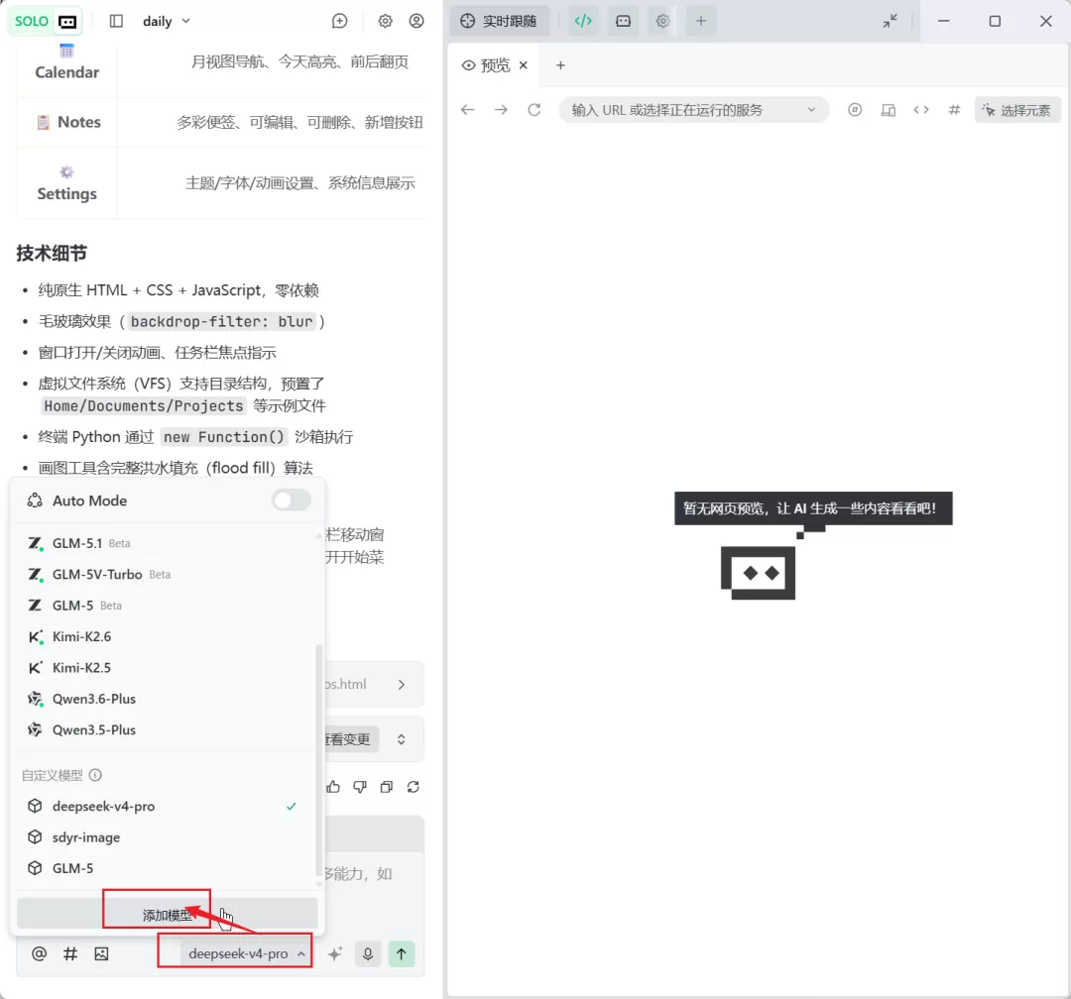Image resolution: width=1071 pixels, height=999 pixels.
Task: Click the thumbs up feedback icon
Action: [333, 787]
